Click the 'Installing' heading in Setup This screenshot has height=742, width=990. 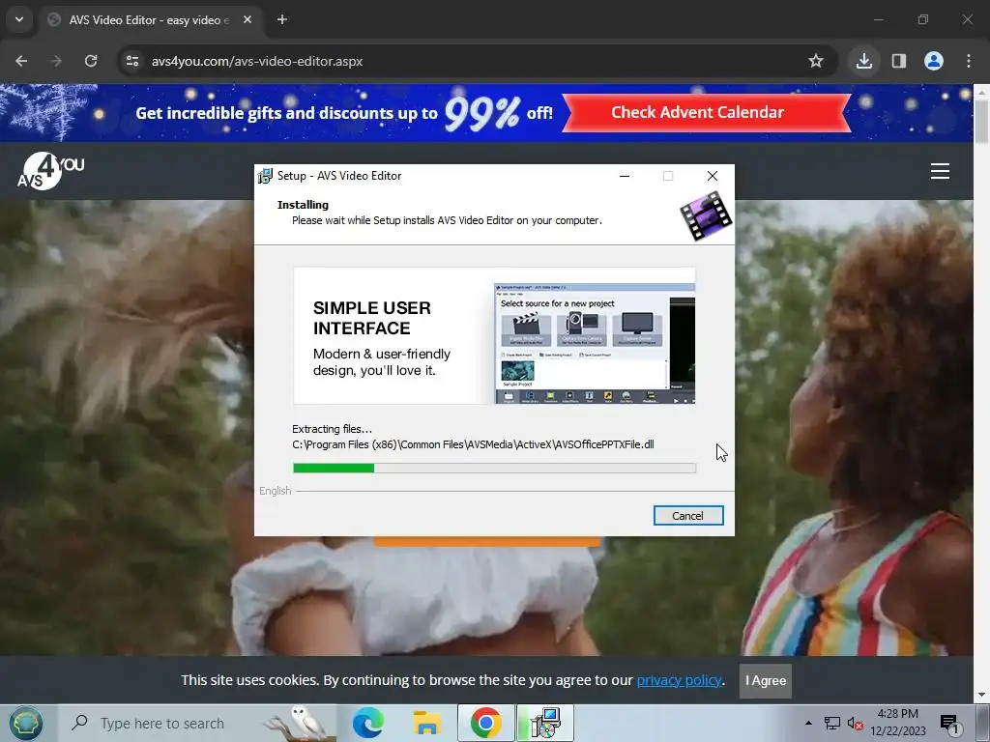tap(303, 205)
